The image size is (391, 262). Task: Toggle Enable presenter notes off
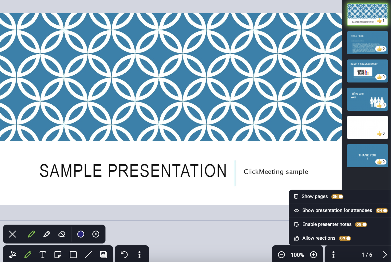tap(361, 224)
